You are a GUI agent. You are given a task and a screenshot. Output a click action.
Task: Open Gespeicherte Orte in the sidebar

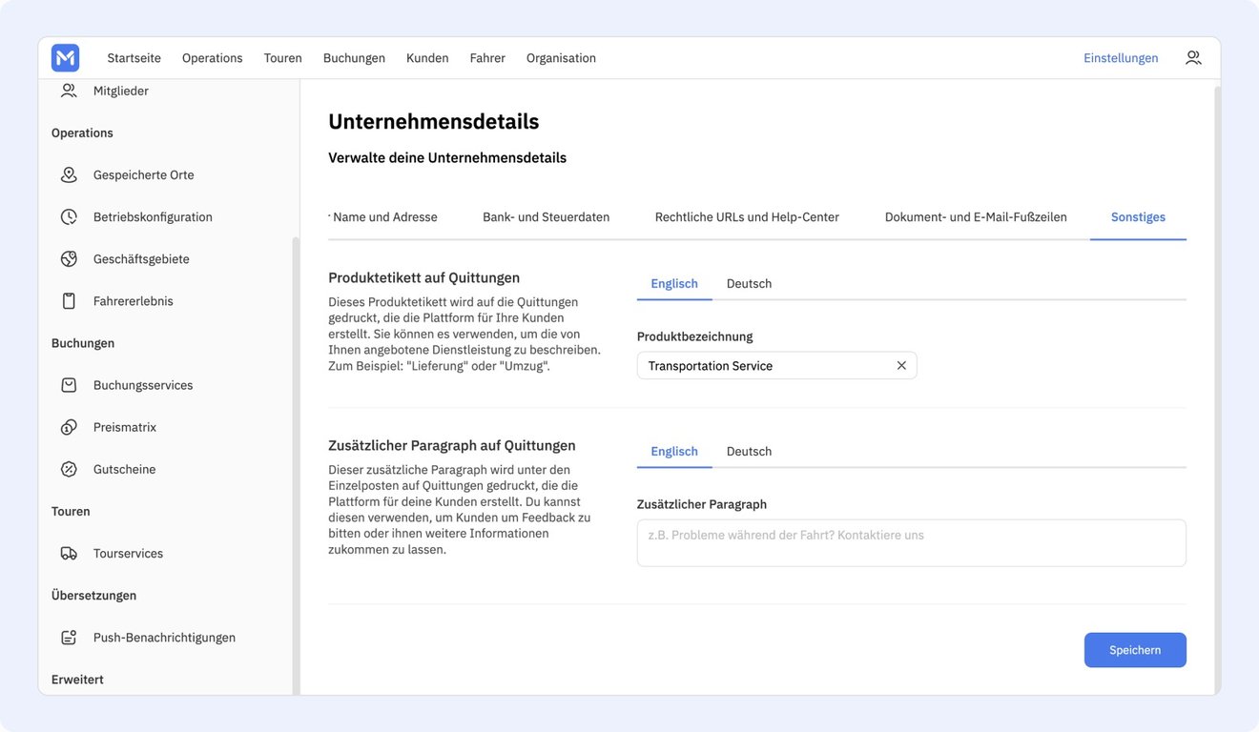pos(144,175)
